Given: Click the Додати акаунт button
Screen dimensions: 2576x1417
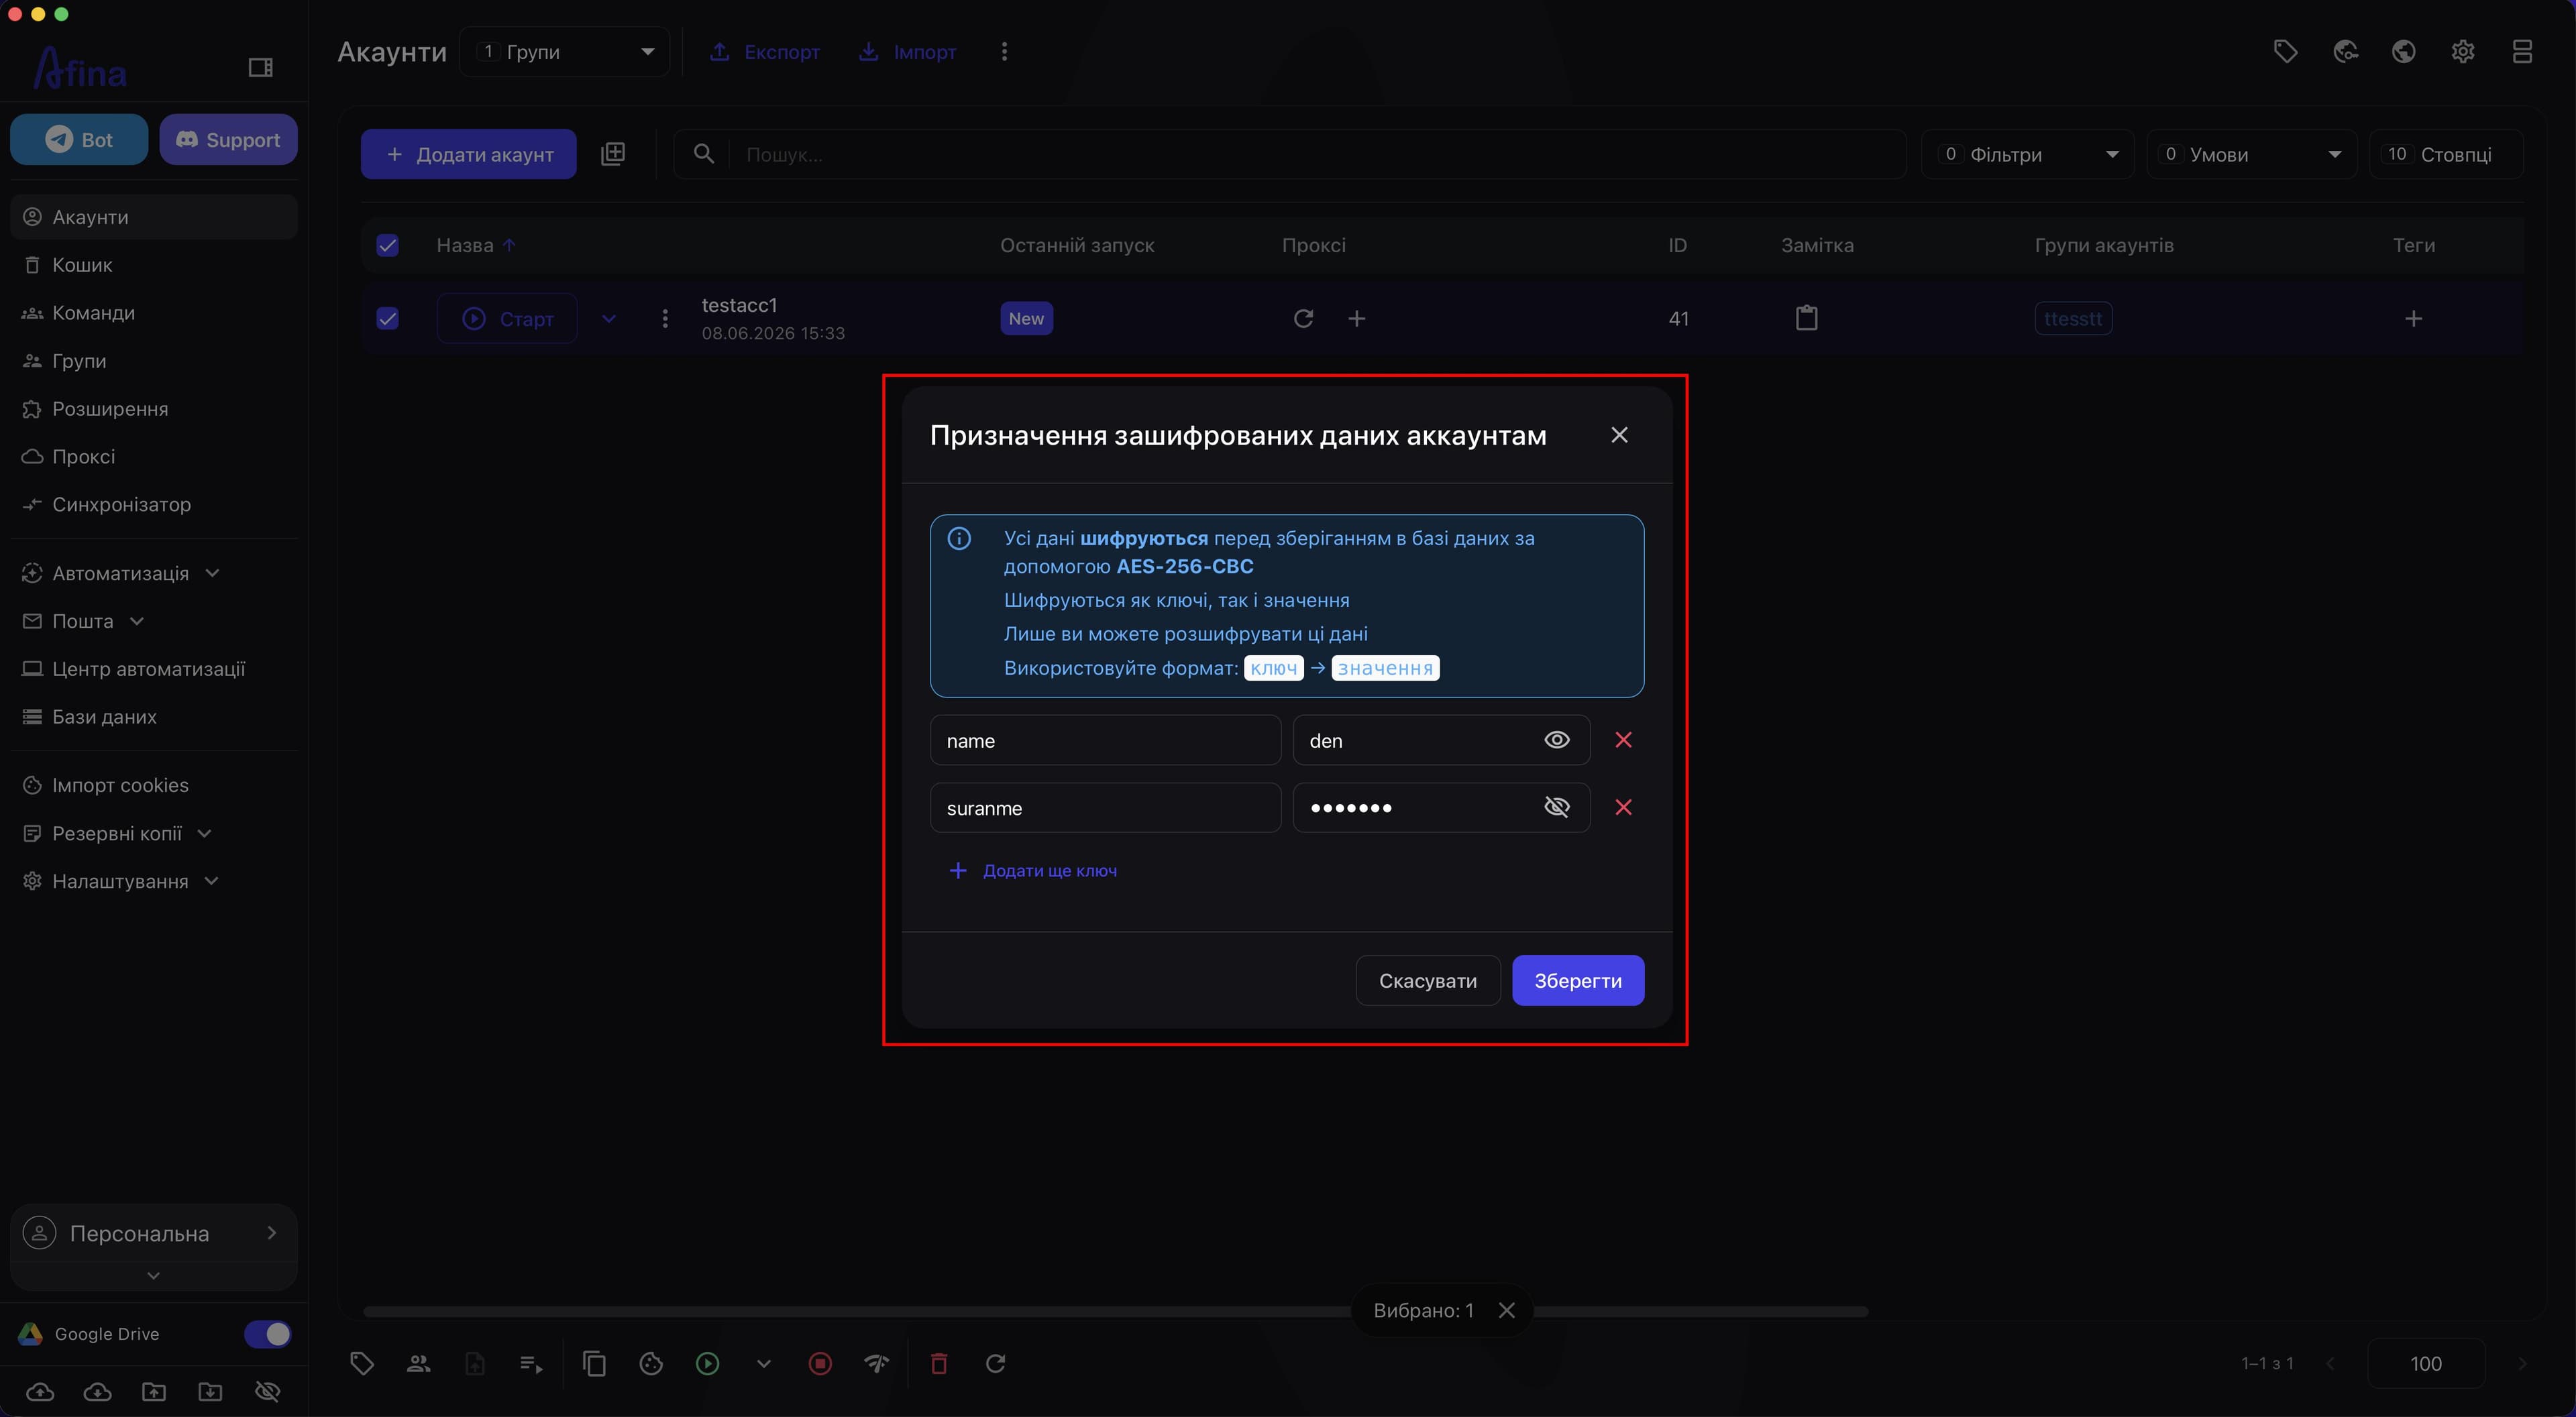Looking at the screenshot, I should [468, 154].
